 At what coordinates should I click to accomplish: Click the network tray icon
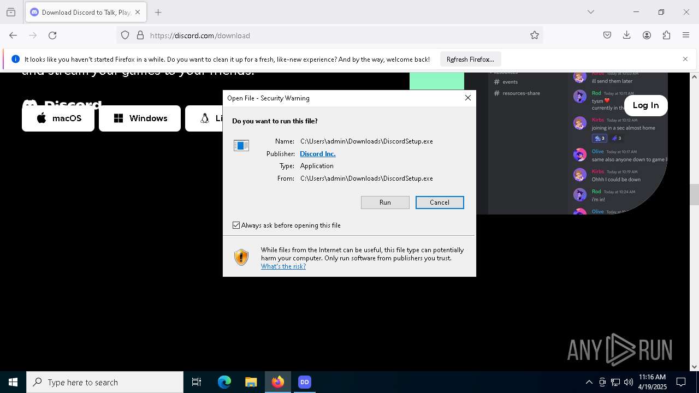pyautogui.click(x=615, y=382)
